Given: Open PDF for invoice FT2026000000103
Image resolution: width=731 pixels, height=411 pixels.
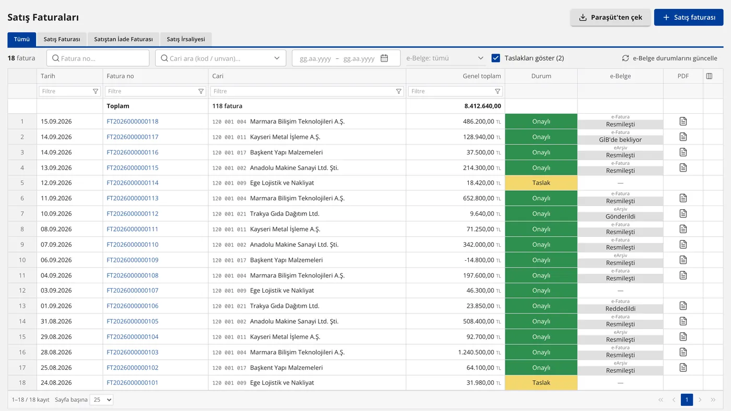Looking at the screenshot, I should (683, 352).
